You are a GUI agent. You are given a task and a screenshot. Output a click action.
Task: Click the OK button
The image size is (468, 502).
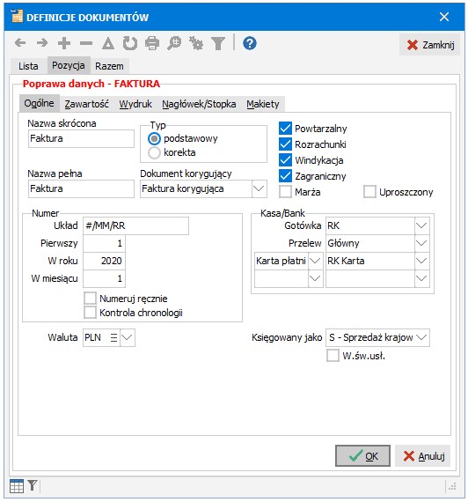(362, 455)
